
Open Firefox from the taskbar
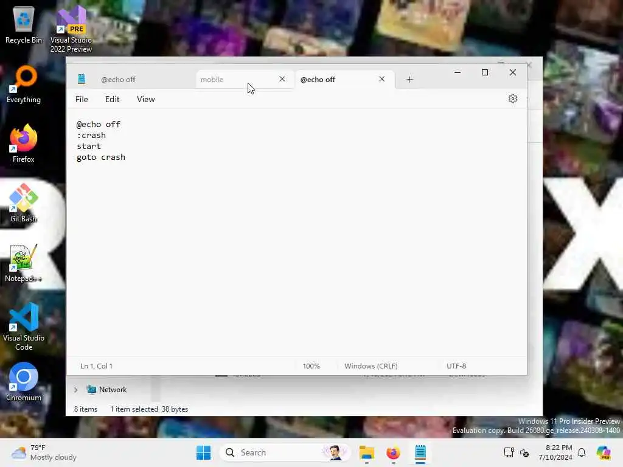394,452
